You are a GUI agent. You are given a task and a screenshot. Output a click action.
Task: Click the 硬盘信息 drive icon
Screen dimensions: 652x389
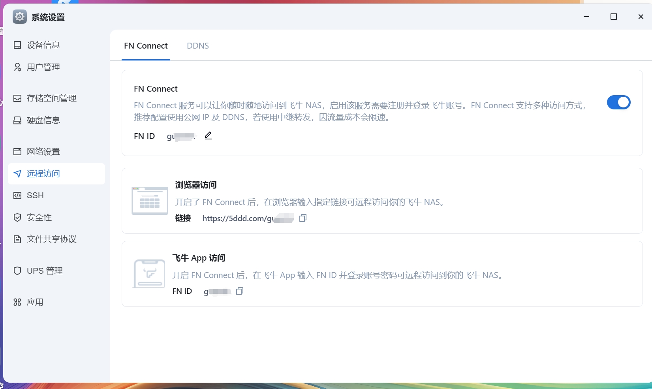coord(17,120)
